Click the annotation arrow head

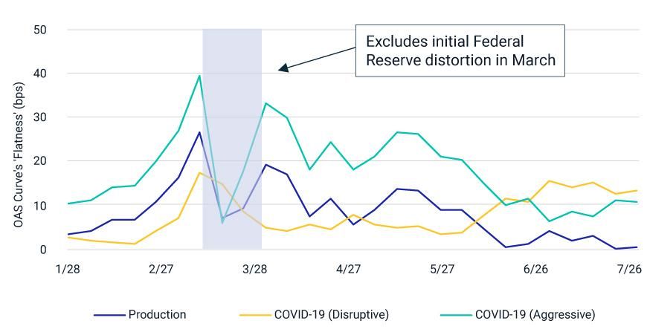point(283,70)
